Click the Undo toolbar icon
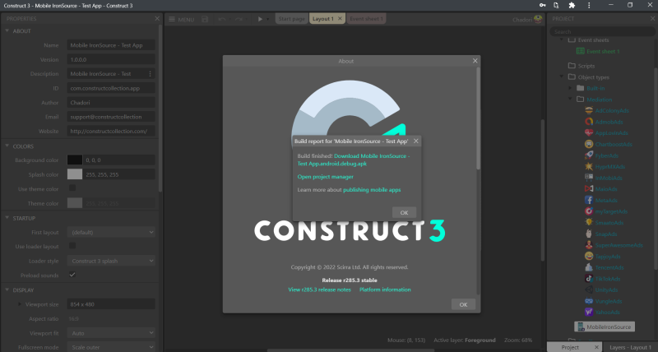The image size is (658, 352). click(x=222, y=19)
